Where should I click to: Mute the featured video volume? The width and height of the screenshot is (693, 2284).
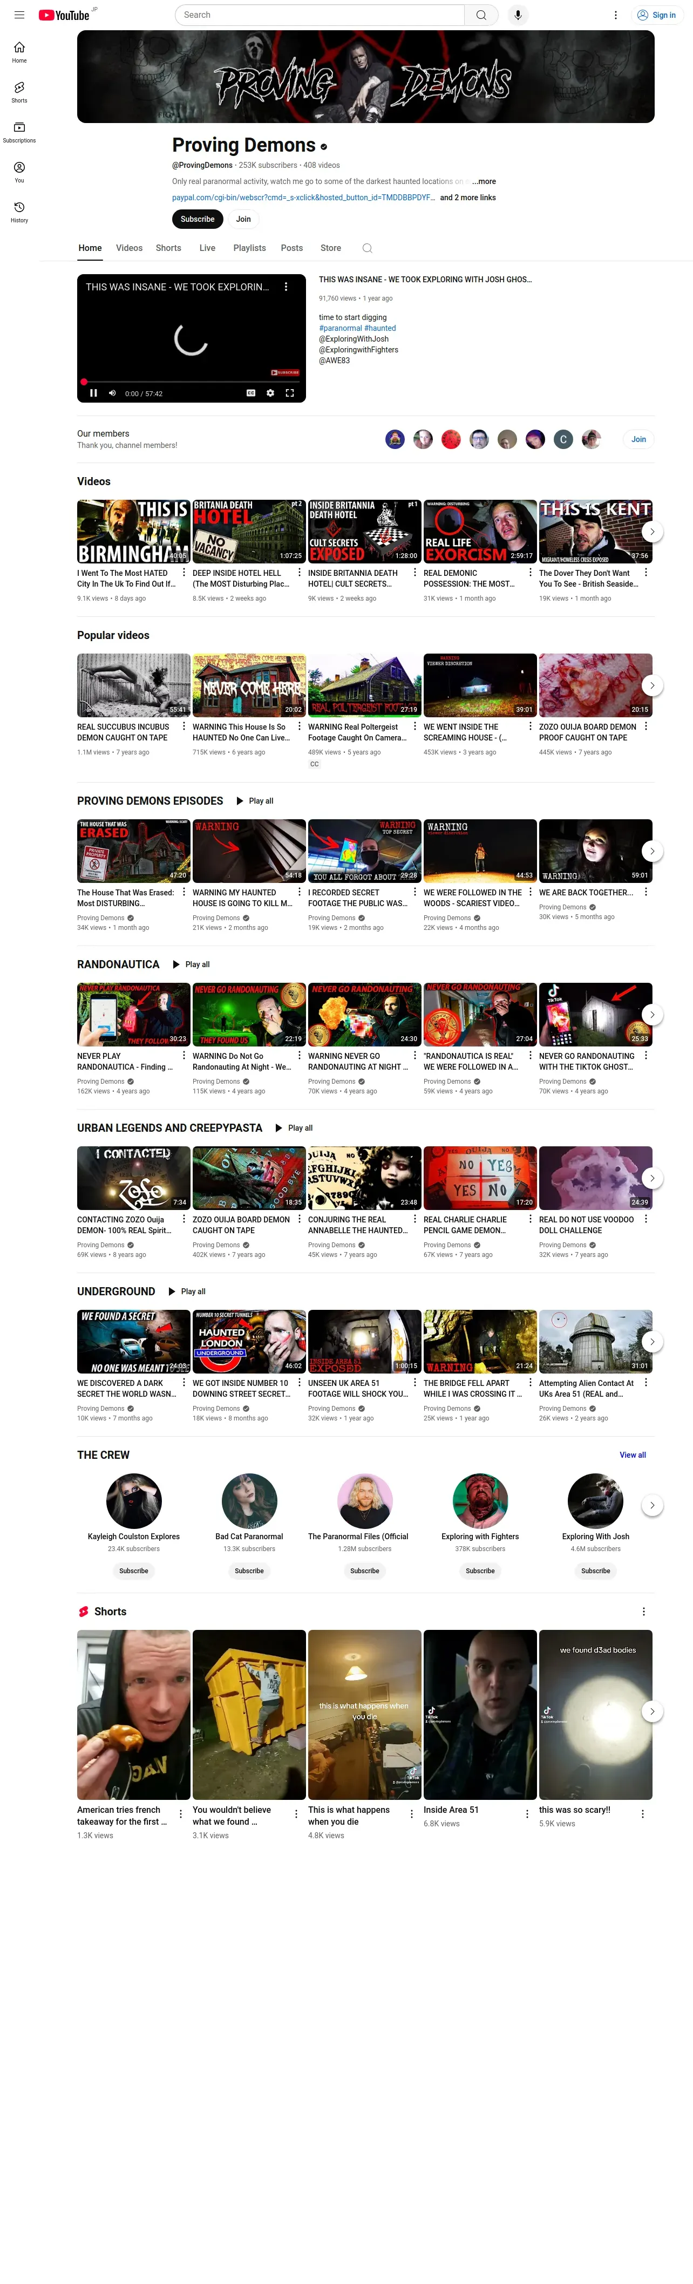click(113, 393)
